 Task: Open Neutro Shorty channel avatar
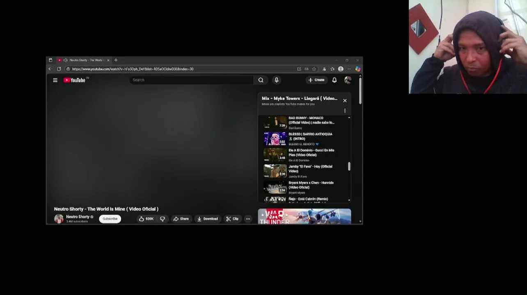[59, 219]
